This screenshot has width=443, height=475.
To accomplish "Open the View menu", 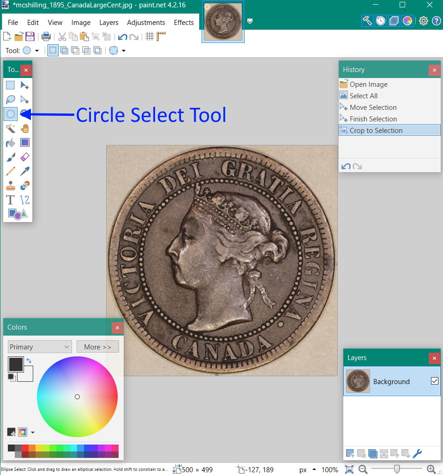I will 55,23.
